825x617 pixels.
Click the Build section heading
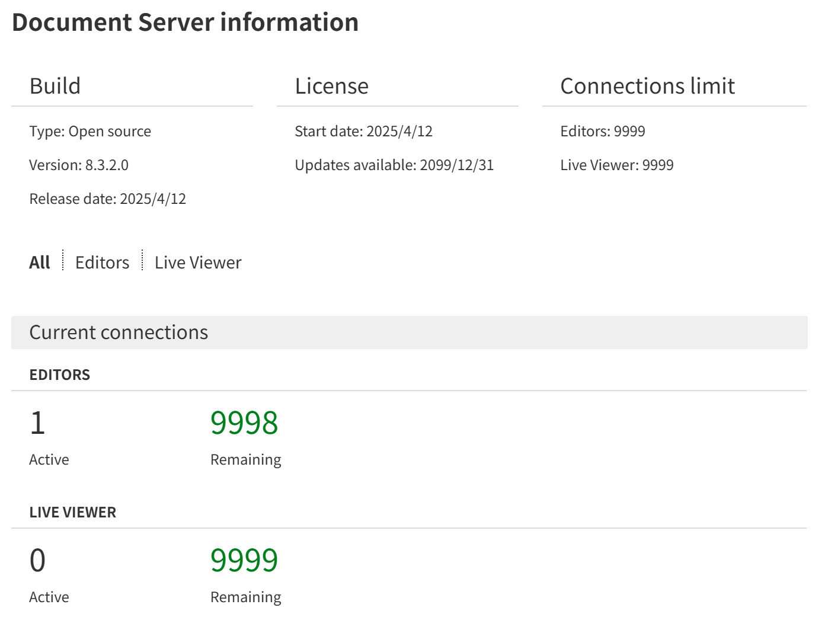coord(55,86)
